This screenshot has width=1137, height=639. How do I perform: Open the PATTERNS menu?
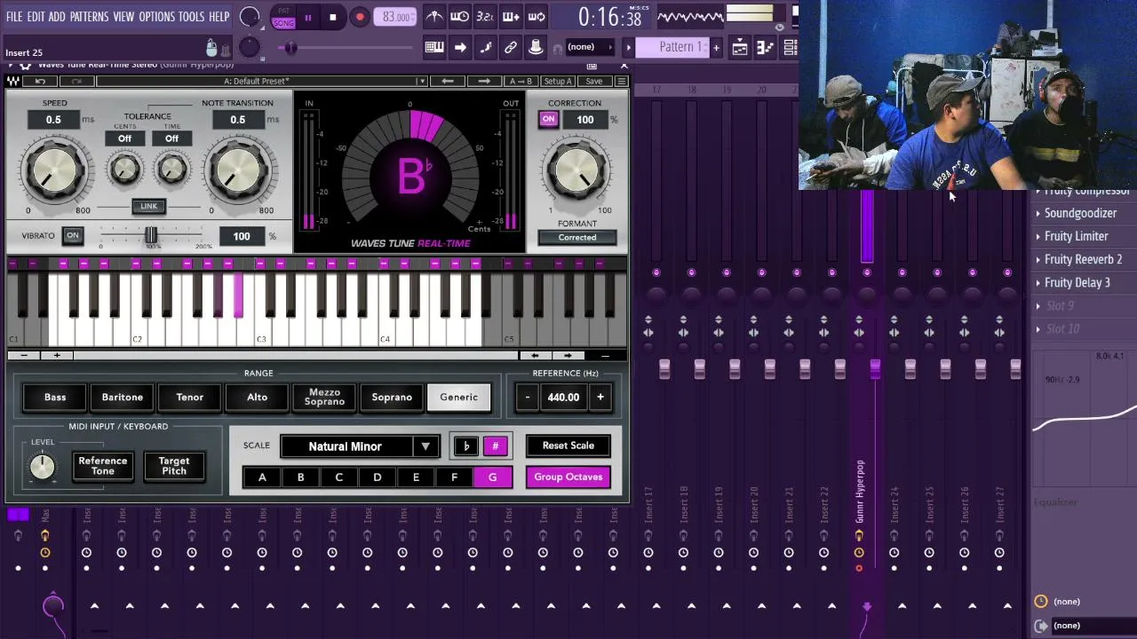pyautogui.click(x=89, y=16)
